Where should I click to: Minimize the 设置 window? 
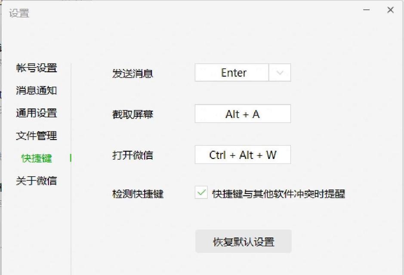point(367,10)
